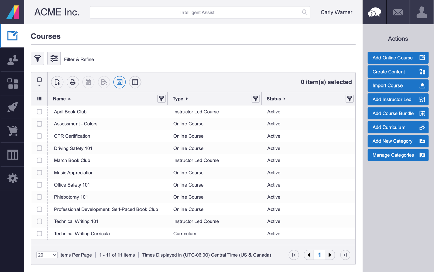
Task: Open the Status column filter funnel
Action: 350,99
